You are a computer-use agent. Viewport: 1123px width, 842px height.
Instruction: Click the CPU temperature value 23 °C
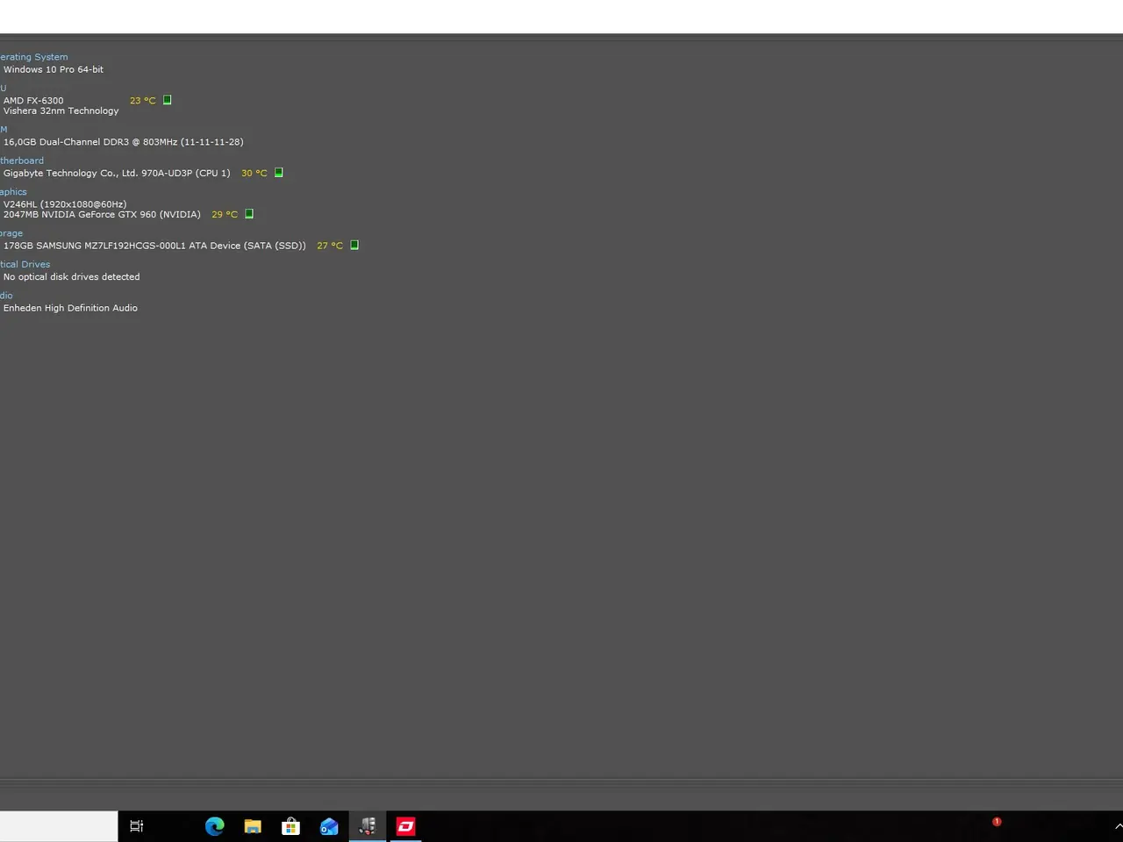(x=142, y=101)
